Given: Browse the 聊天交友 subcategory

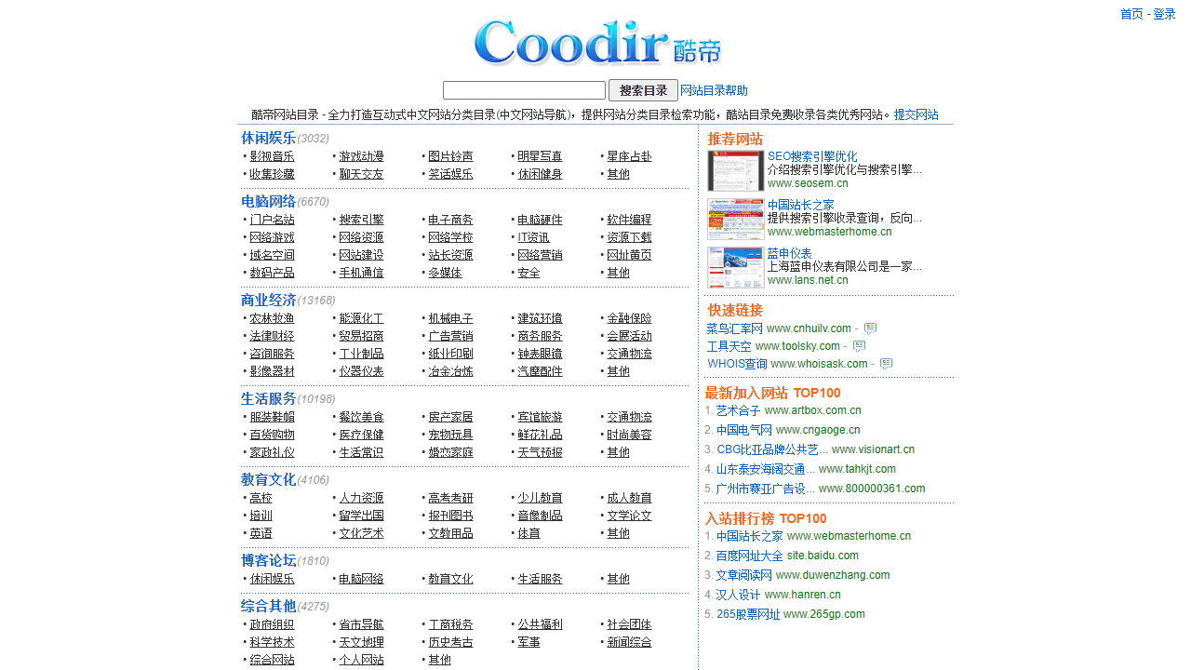Looking at the screenshot, I should coord(361,174).
